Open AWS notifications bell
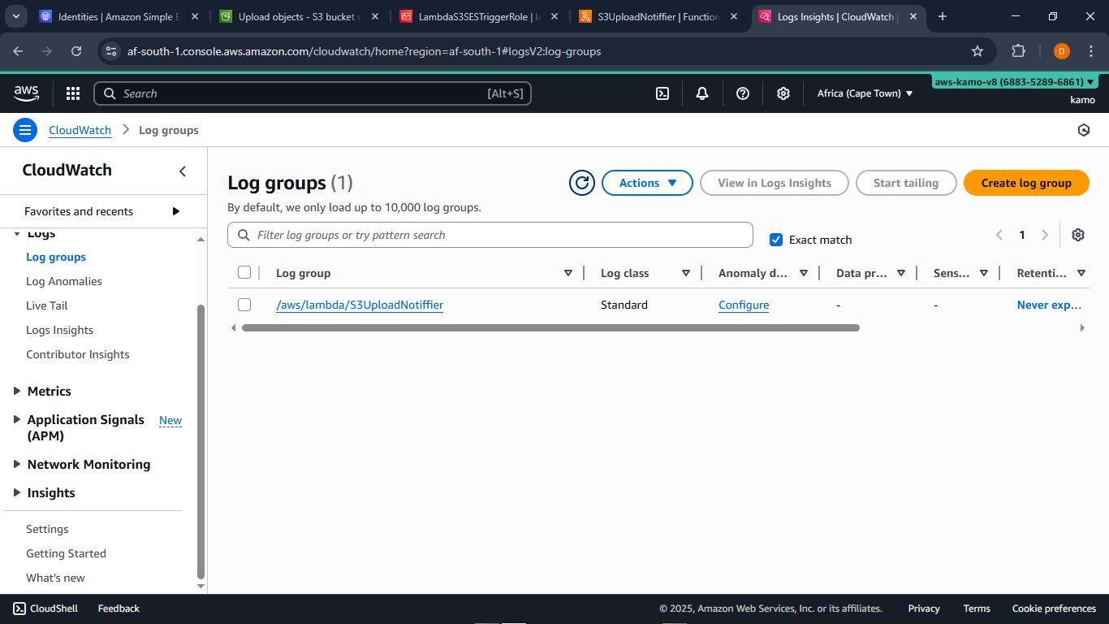 tap(701, 93)
